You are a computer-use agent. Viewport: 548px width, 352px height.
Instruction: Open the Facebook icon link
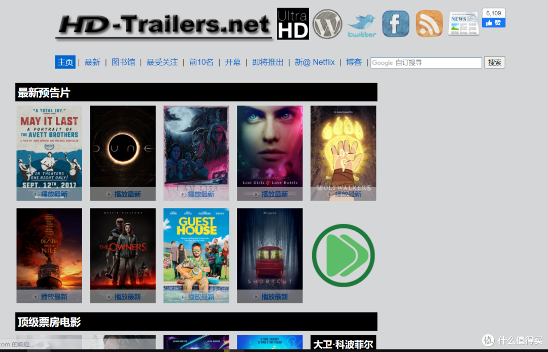pyautogui.click(x=396, y=24)
